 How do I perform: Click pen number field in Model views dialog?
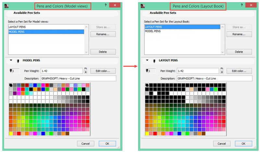16,71
